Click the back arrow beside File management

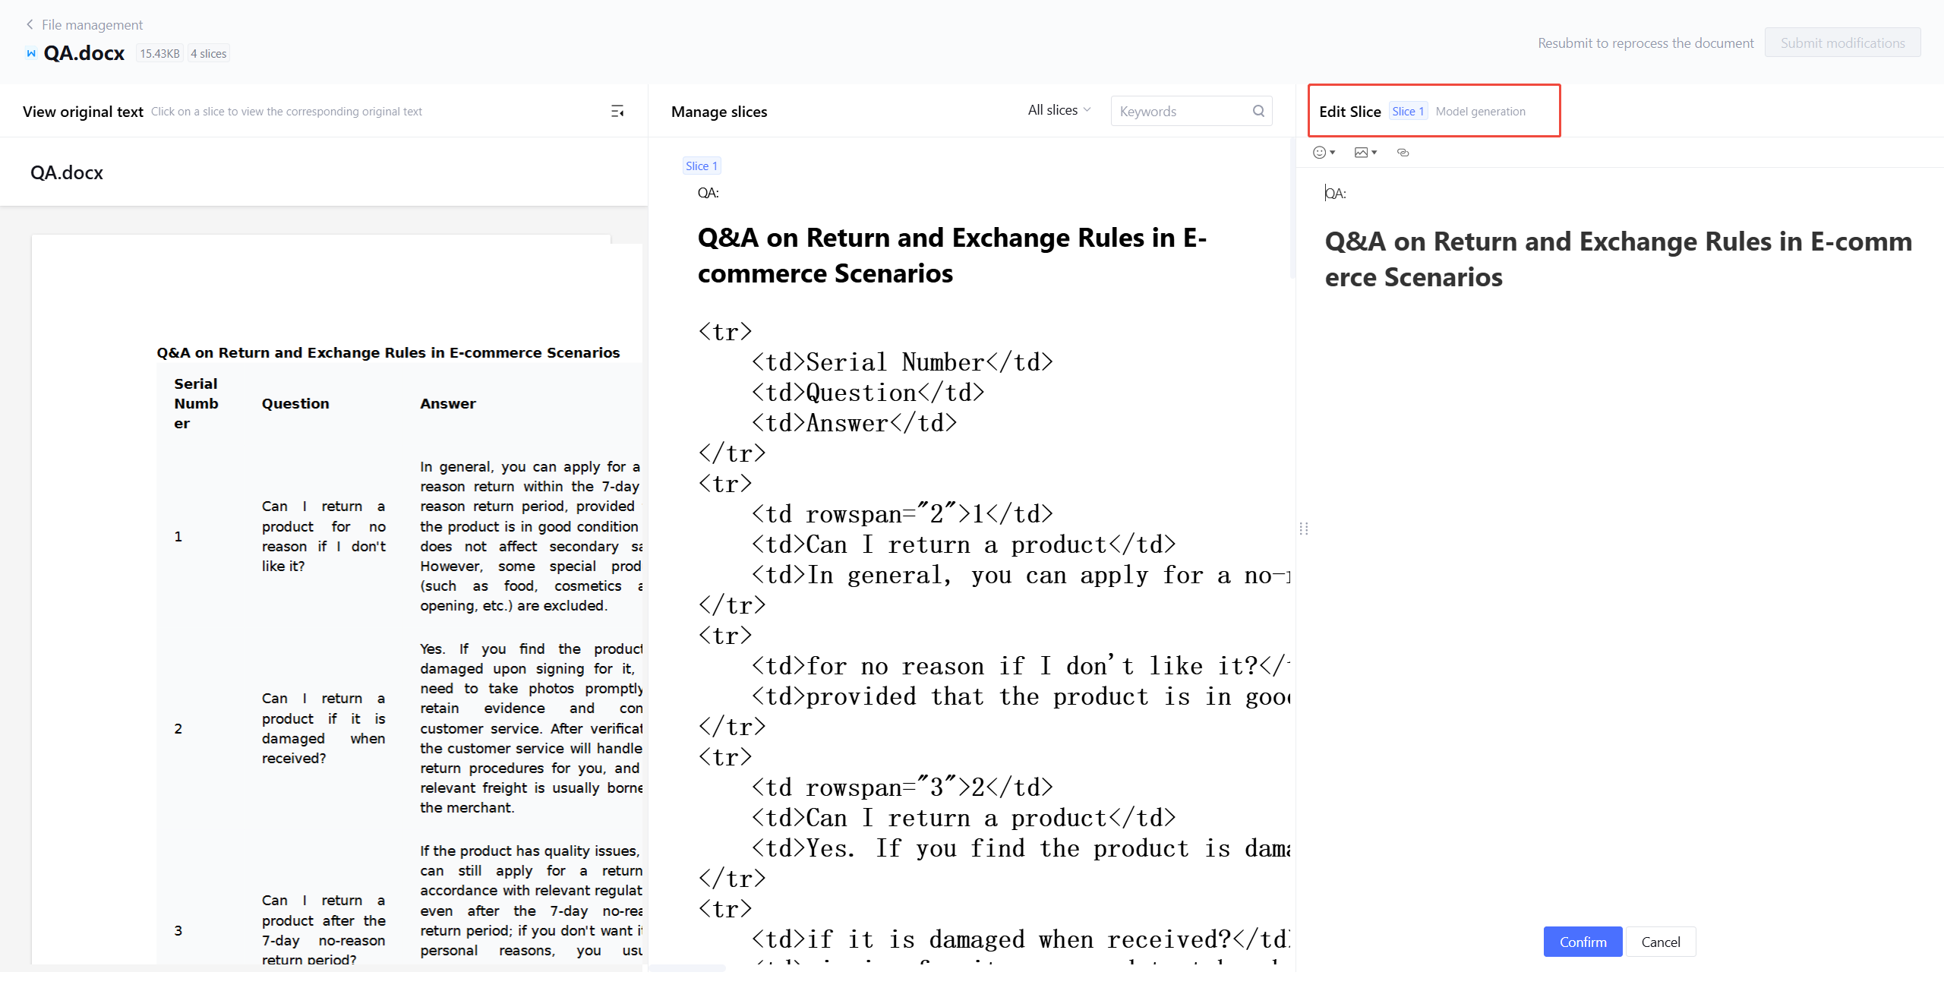30,24
